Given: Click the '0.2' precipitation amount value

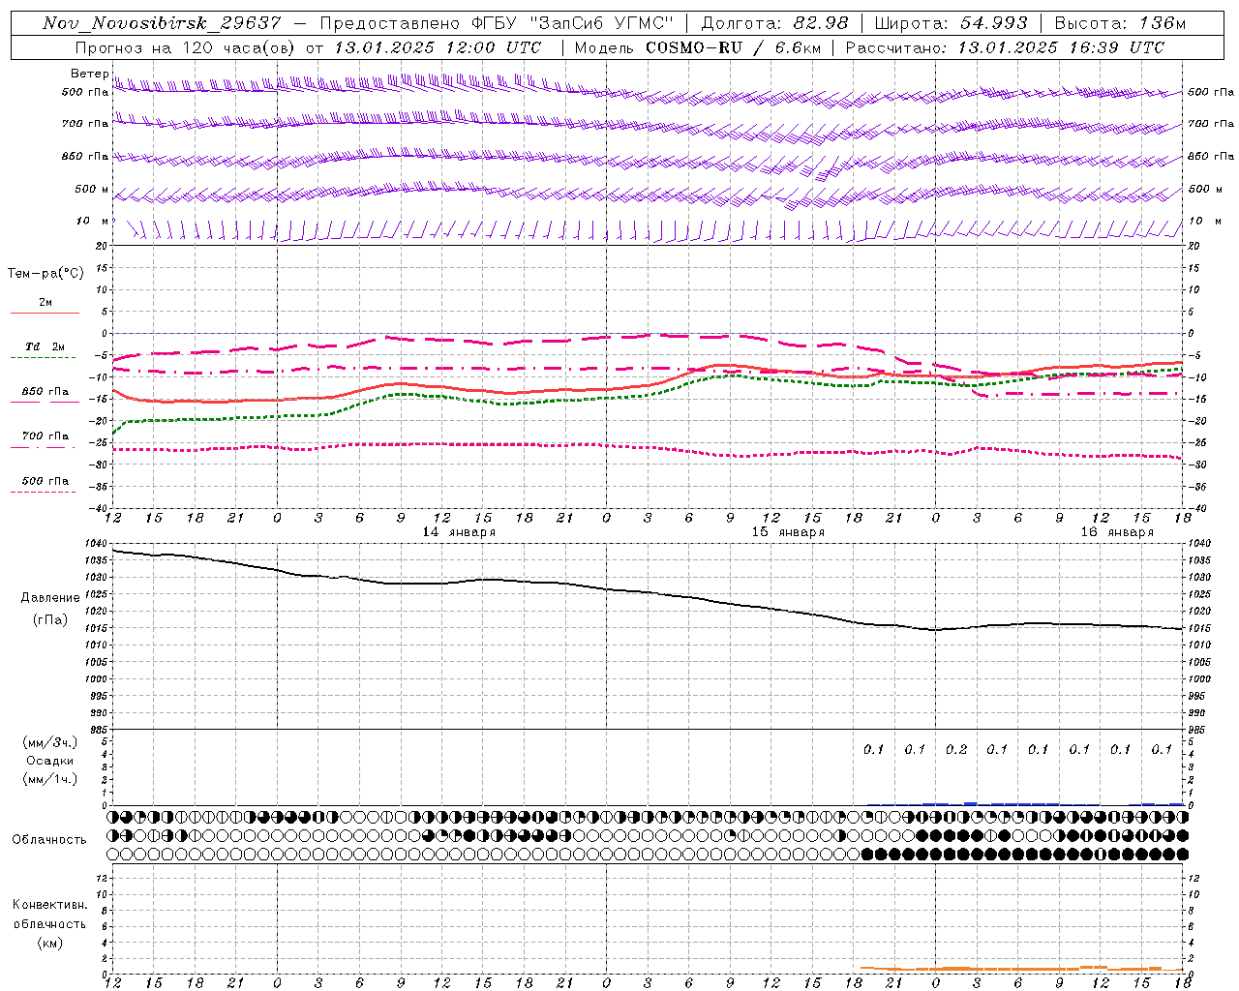Looking at the screenshot, I should [x=956, y=749].
